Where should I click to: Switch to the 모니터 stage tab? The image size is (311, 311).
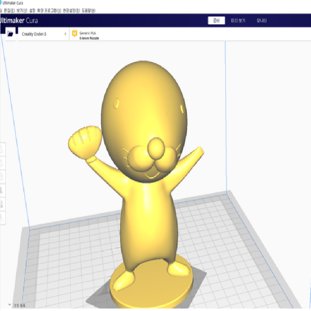261,21
